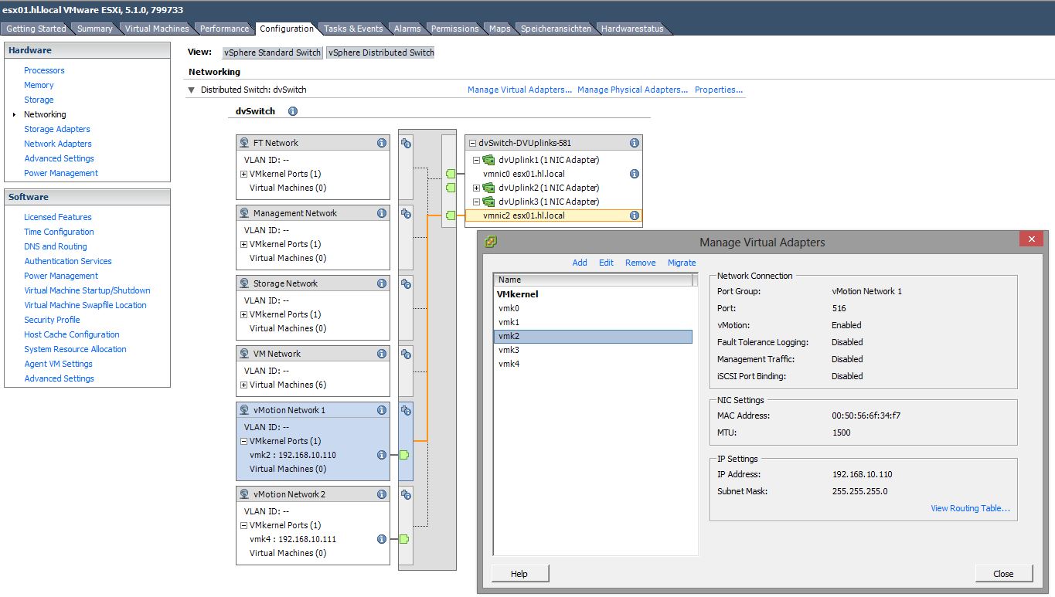Screen dimensions: 1055x597
Task: Click the VM Network info icon
Action: click(380, 353)
